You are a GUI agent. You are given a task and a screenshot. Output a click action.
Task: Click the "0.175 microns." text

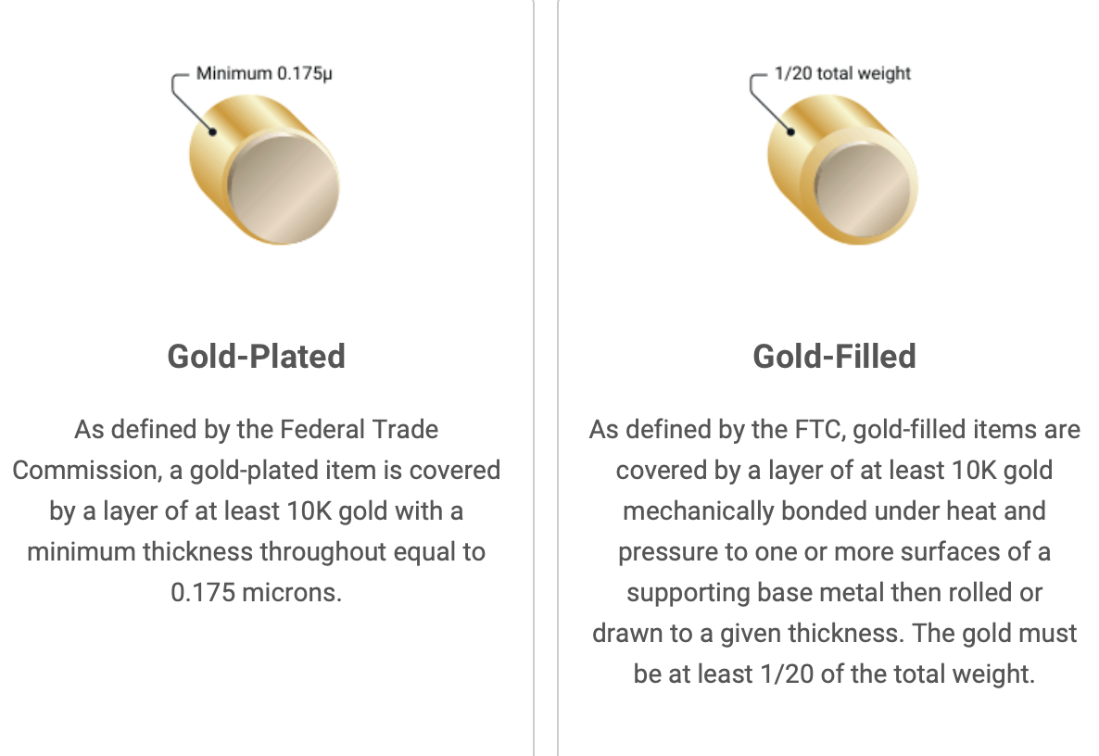click(256, 593)
